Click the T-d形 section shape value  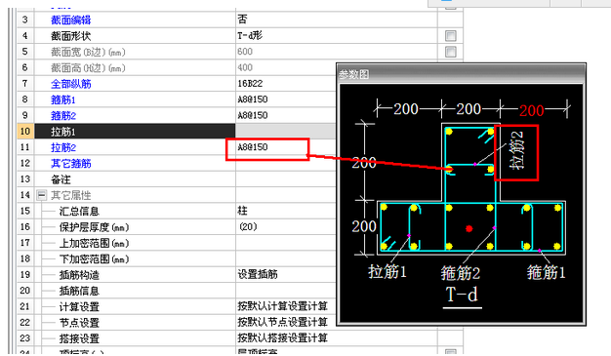point(250,36)
